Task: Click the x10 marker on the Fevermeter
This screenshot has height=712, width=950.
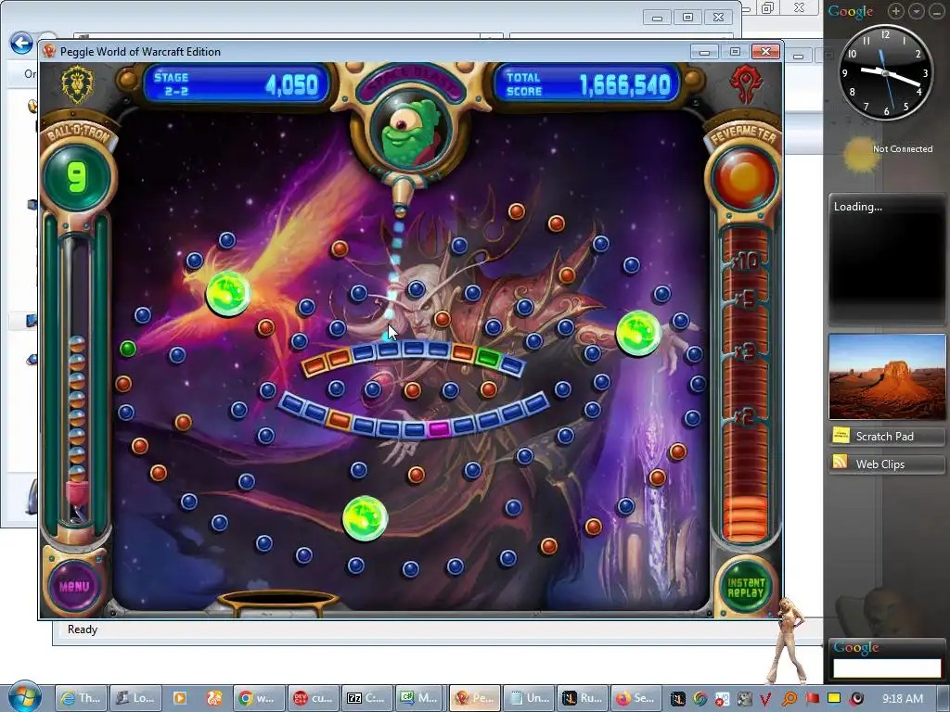Action: (x=746, y=261)
